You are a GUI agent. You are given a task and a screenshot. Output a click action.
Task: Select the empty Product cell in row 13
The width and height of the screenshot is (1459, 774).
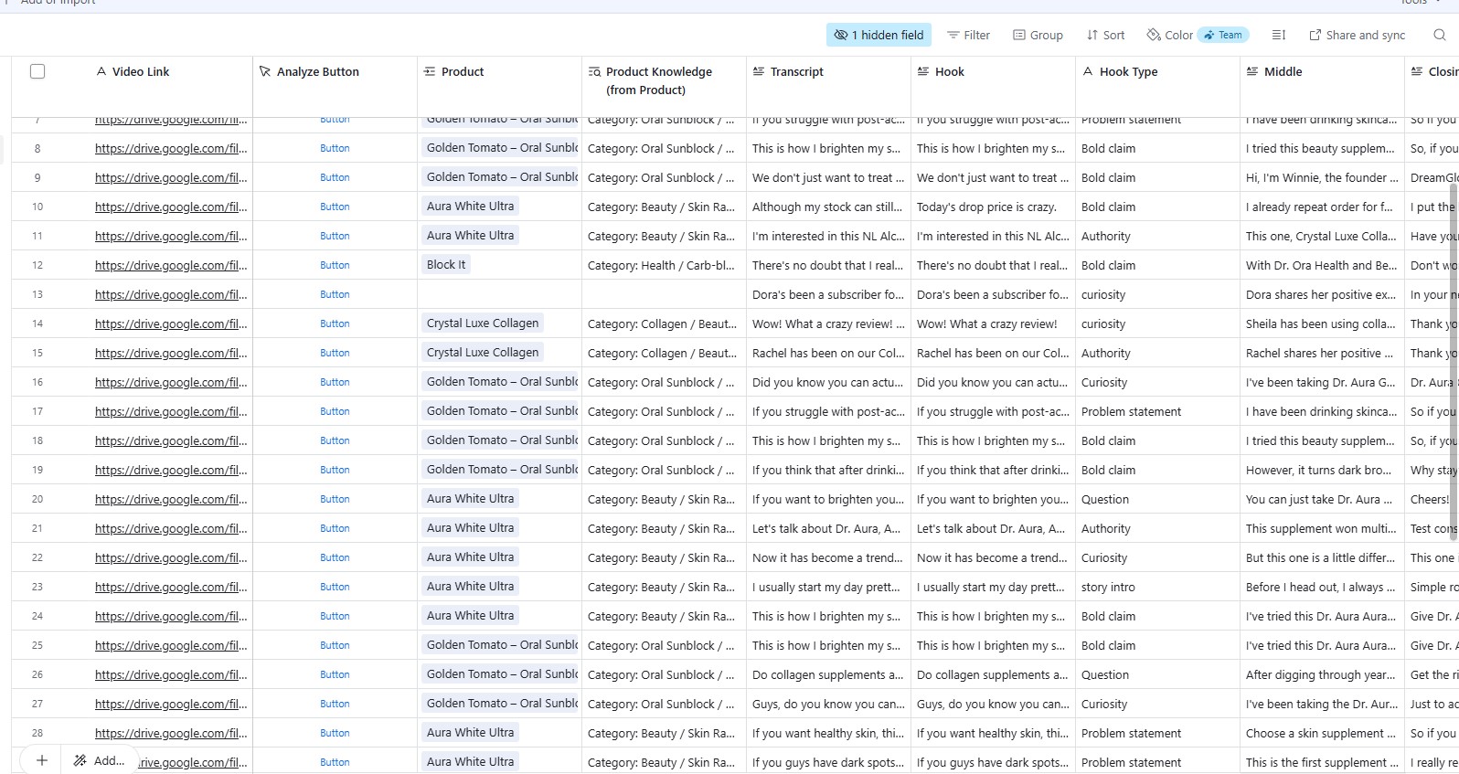click(x=499, y=294)
